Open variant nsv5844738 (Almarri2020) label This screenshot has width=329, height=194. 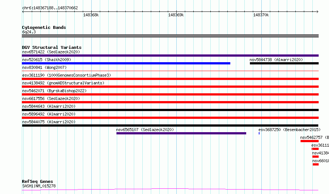(276, 60)
